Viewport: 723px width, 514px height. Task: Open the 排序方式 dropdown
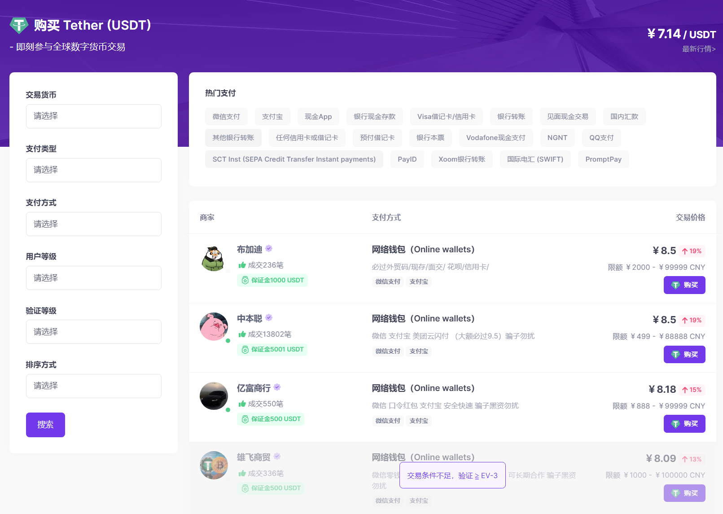tap(93, 386)
